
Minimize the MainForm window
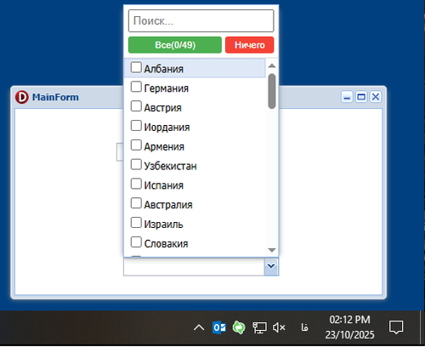pos(347,97)
